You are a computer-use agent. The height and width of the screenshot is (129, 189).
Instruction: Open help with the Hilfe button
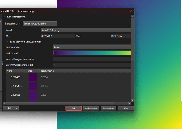(126, 108)
